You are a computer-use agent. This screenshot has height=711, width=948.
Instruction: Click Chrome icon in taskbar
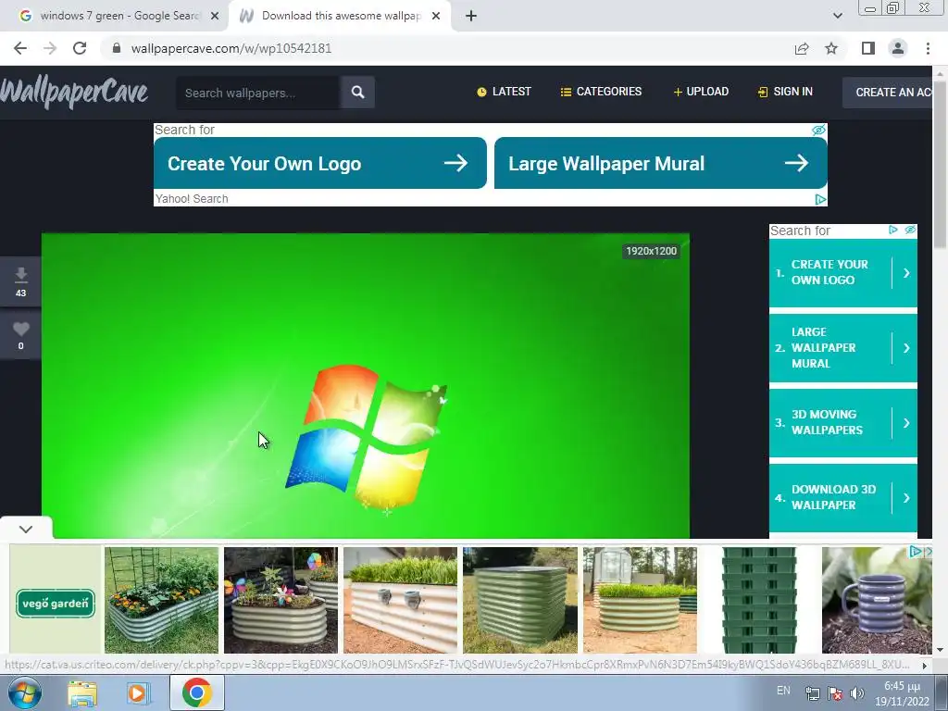click(196, 692)
